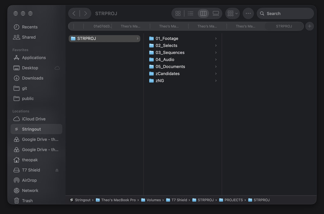Select the 03_Sequences folder

(x=183, y=53)
